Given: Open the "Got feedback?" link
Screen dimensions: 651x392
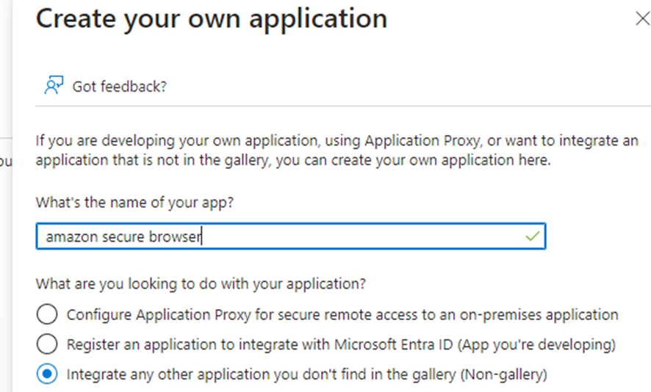Looking at the screenshot, I should (x=120, y=87).
